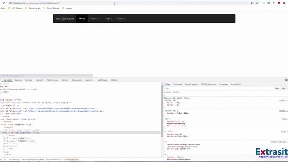Screen dimensions: 288x162
Task: Switch to the Security tab
Action: pos(89,80)
